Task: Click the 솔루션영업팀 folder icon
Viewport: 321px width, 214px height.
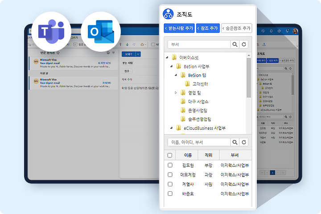Action: click(x=183, y=119)
